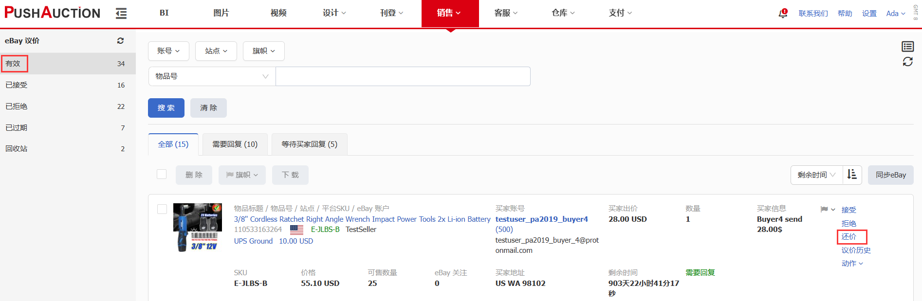Toggle the sort order icon beside 剩余时间
The width and height of the screenshot is (922, 301).
pos(852,175)
